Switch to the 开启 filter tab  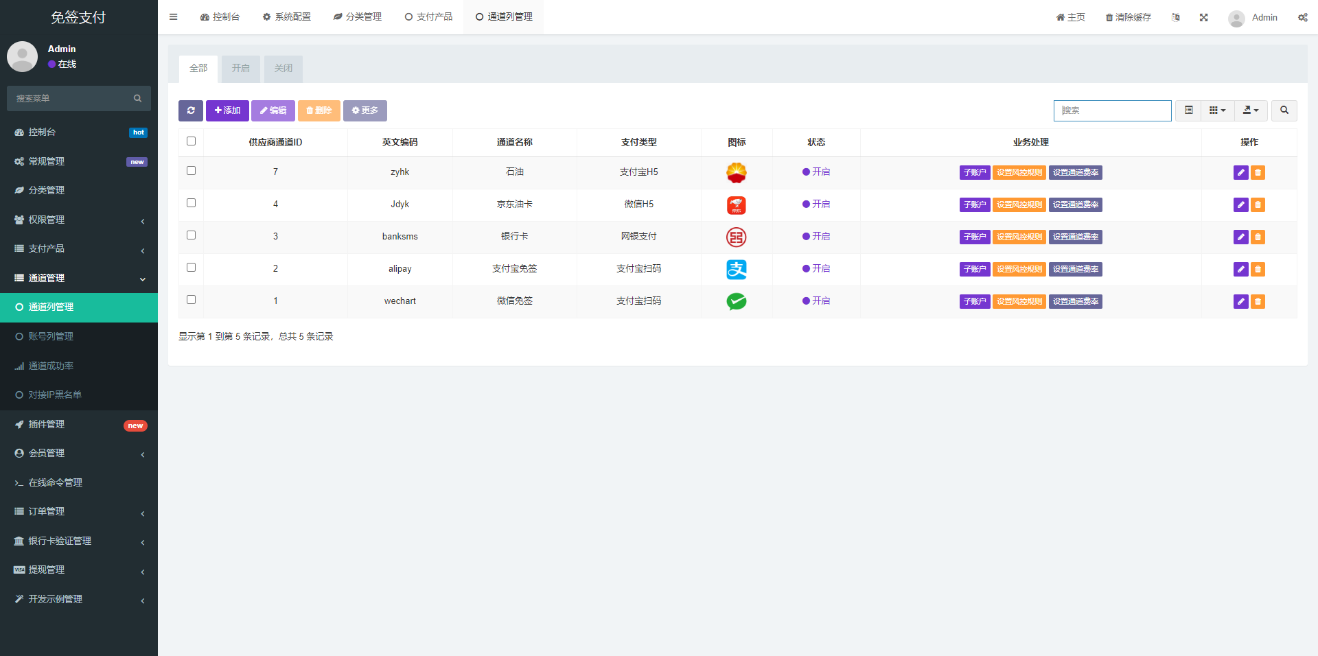click(241, 69)
